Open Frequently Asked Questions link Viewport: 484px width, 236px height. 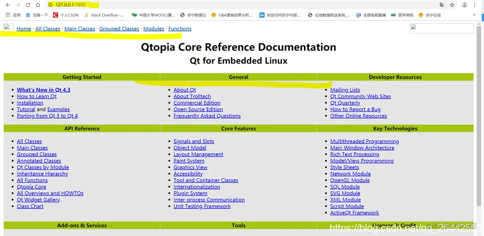207,116
